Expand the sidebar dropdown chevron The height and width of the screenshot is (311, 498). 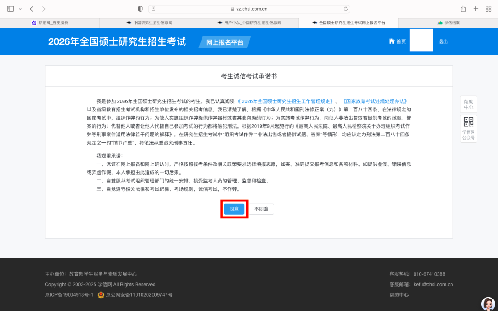tap(20, 9)
